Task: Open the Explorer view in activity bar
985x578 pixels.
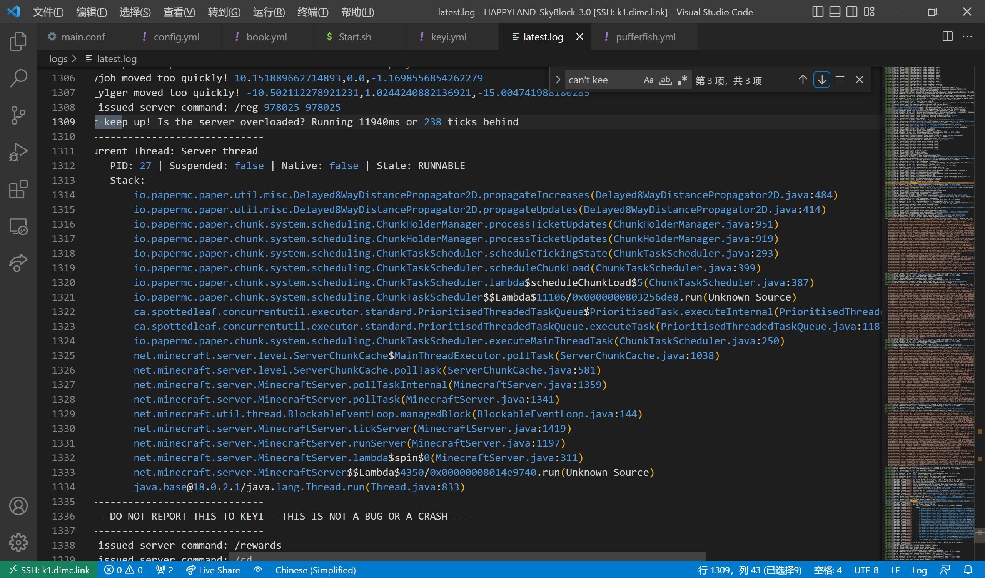Action: tap(18, 41)
